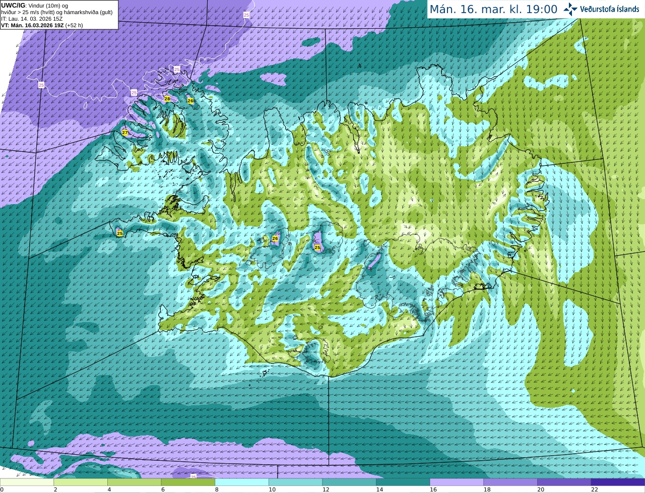Click the scale number 22 under the color bar
Image resolution: width=645 pixels, height=493 pixels.
(x=595, y=489)
